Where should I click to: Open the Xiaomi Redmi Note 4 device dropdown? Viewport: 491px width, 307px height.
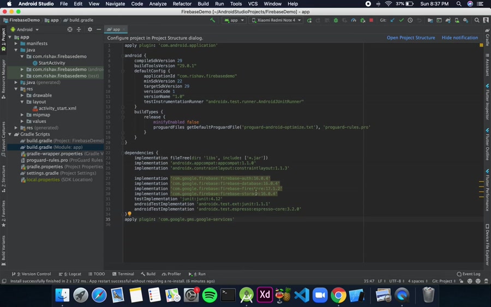tap(276, 20)
